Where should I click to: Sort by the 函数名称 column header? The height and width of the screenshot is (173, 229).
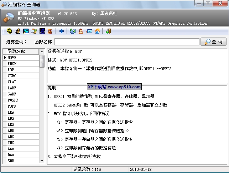click(21, 51)
